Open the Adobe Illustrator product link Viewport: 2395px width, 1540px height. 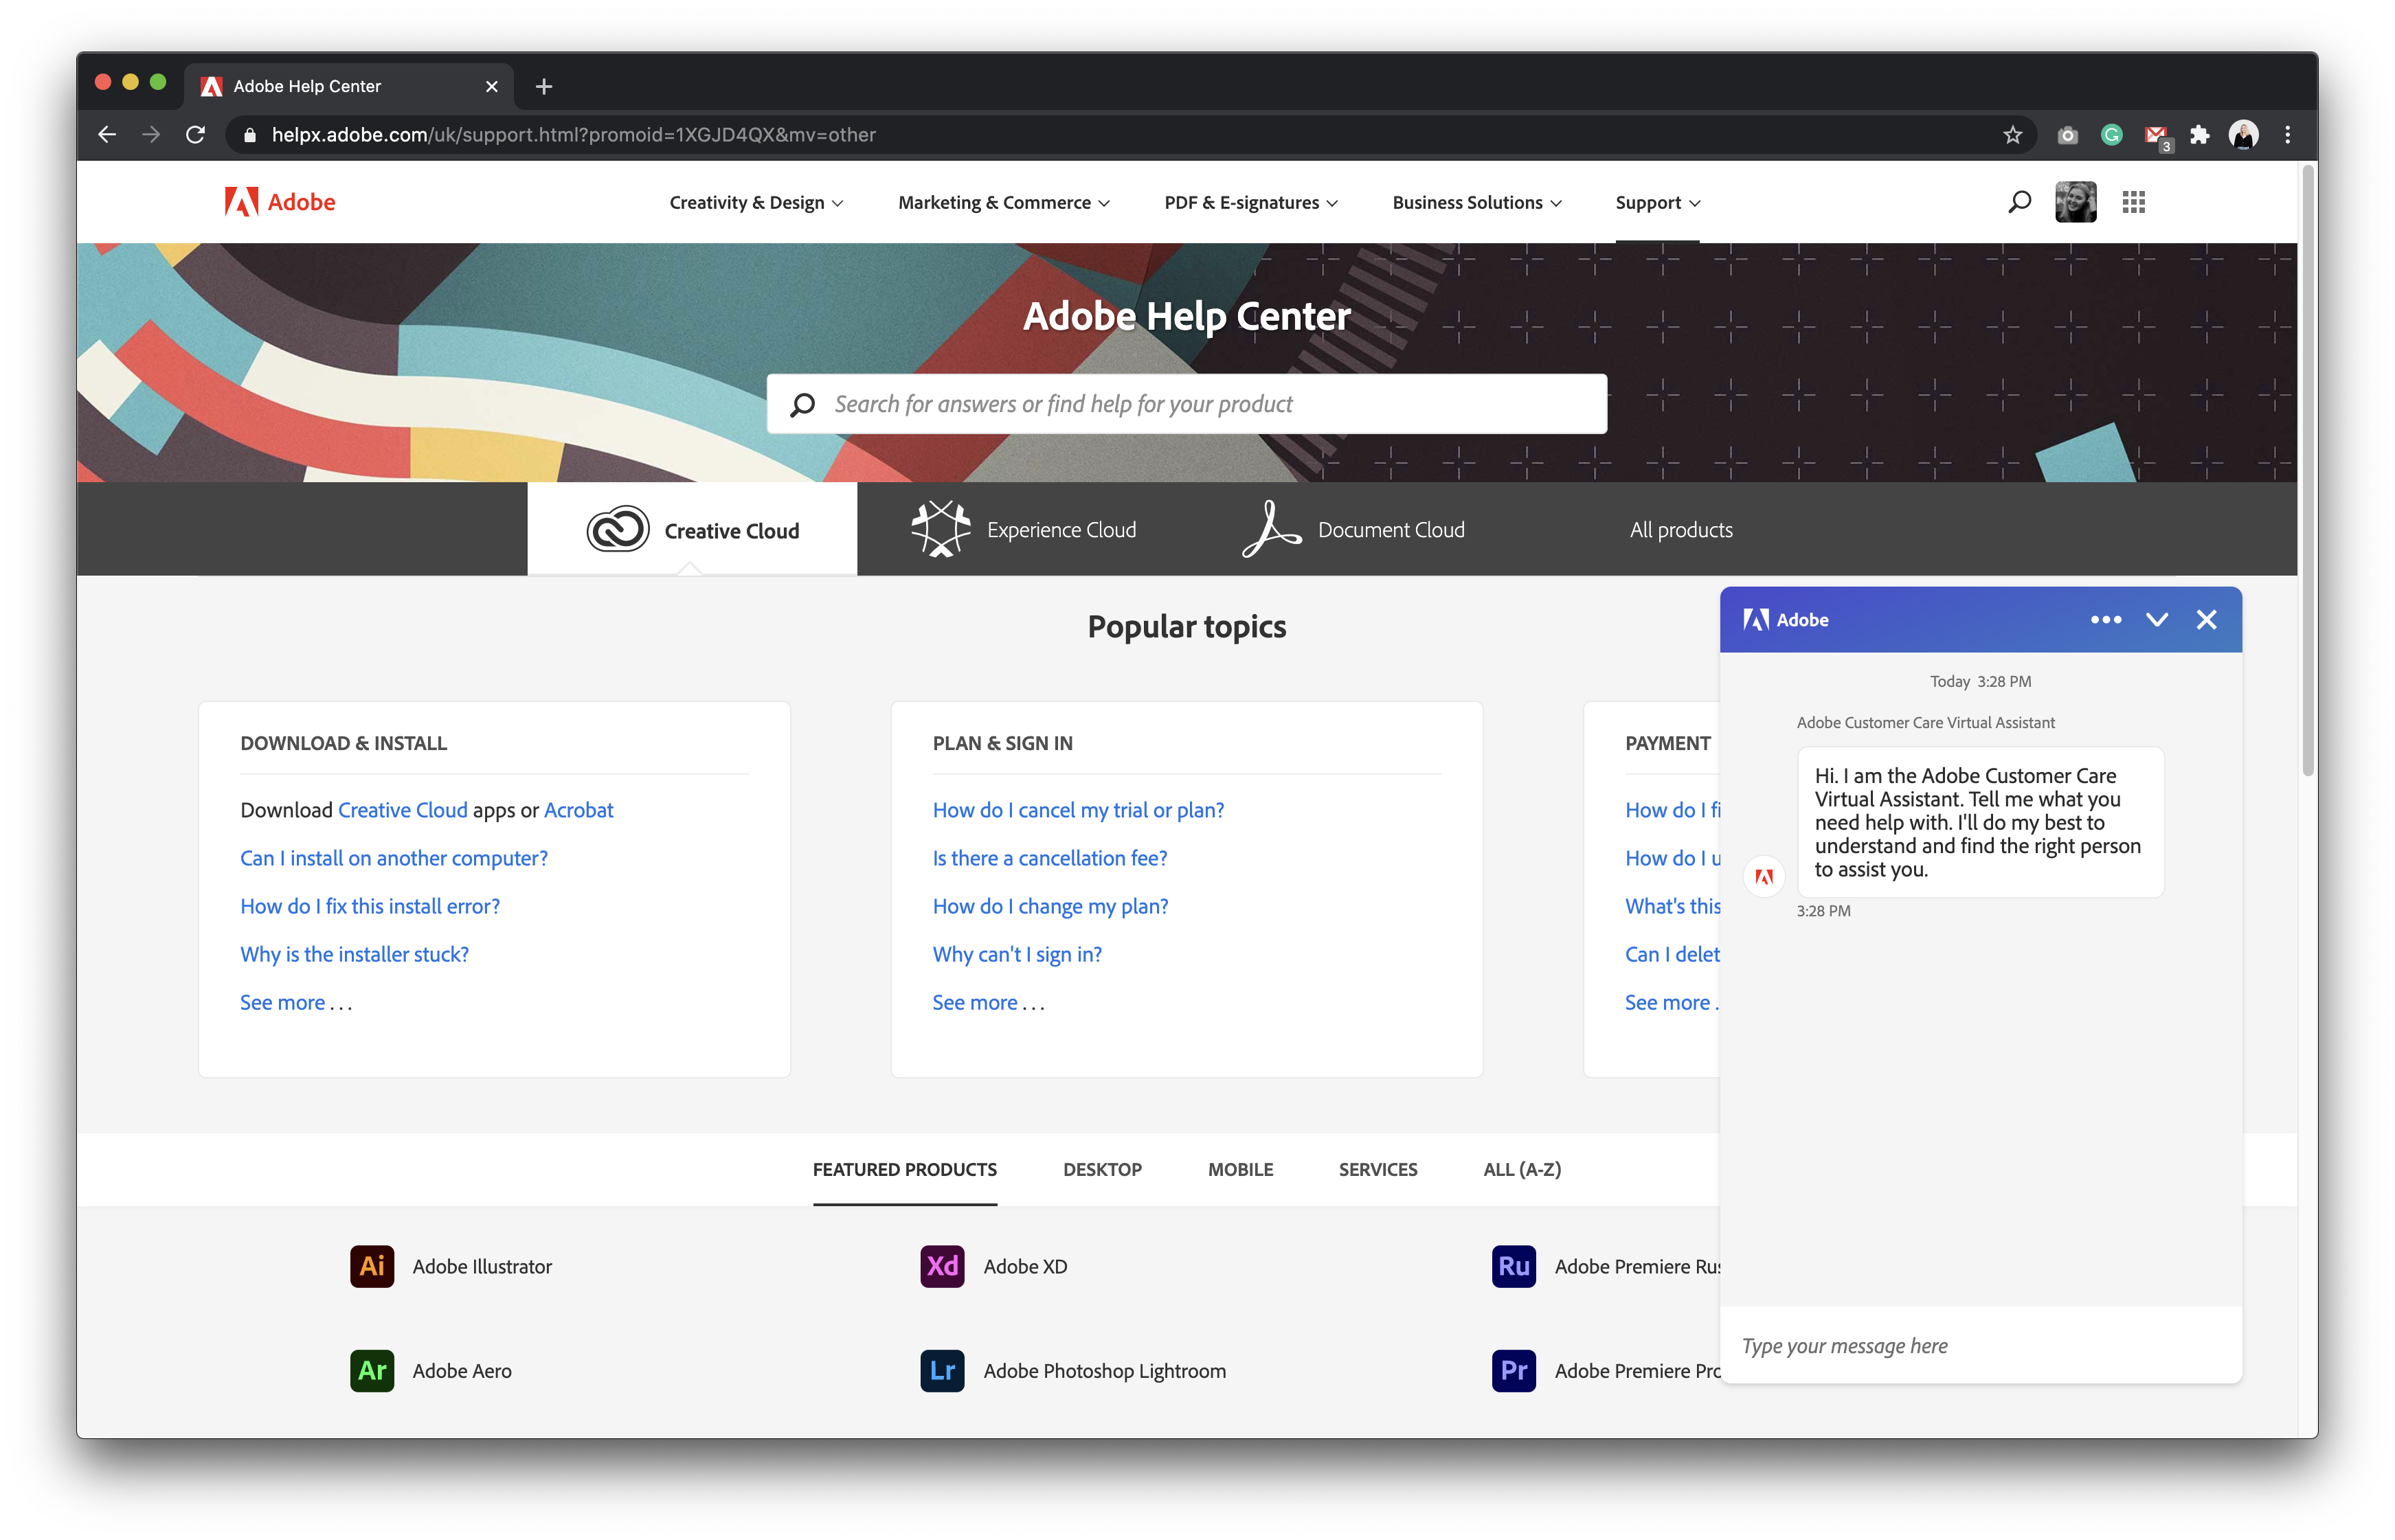pyautogui.click(x=482, y=1266)
